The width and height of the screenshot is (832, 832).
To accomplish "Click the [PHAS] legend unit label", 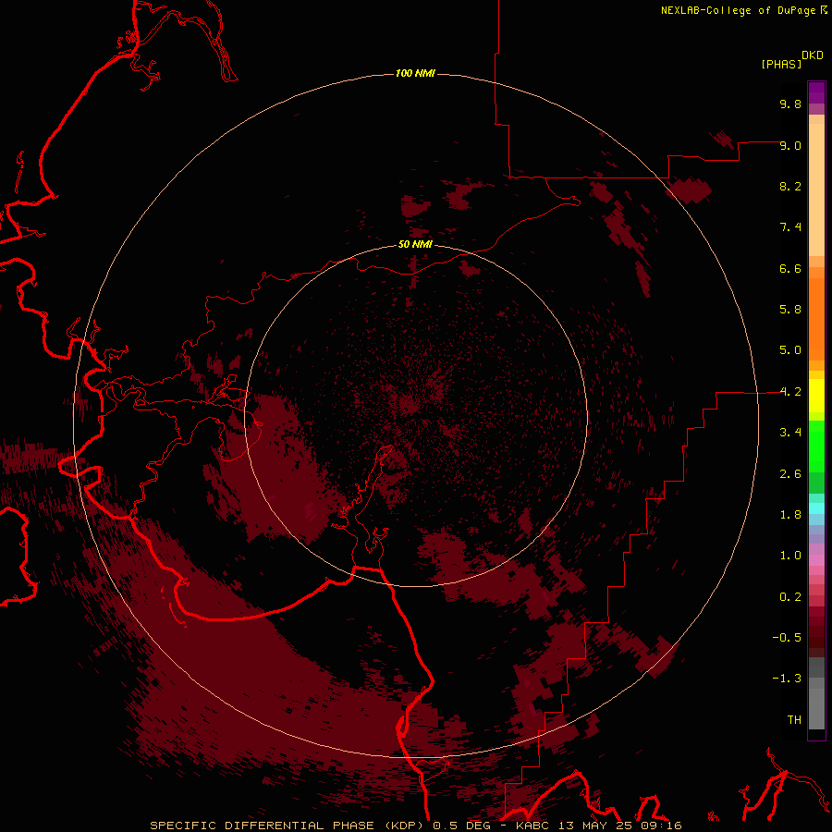I will 781,64.
